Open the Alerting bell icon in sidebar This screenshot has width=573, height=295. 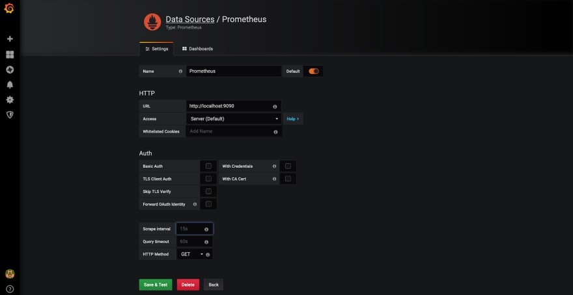(x=10, y=84)
